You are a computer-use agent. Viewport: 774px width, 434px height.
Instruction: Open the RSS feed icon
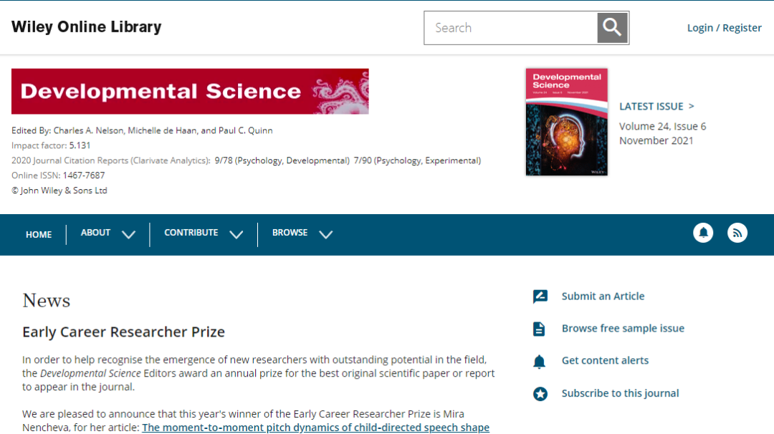[737, 233]
